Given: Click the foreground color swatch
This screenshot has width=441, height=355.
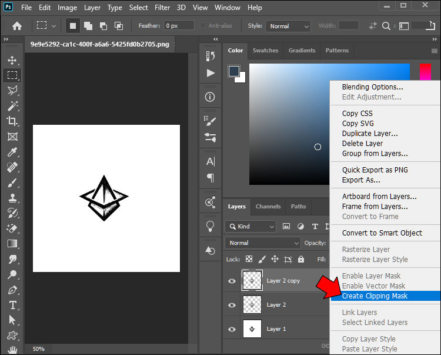Looking at the screenshot, I should [x=234, y=71].
